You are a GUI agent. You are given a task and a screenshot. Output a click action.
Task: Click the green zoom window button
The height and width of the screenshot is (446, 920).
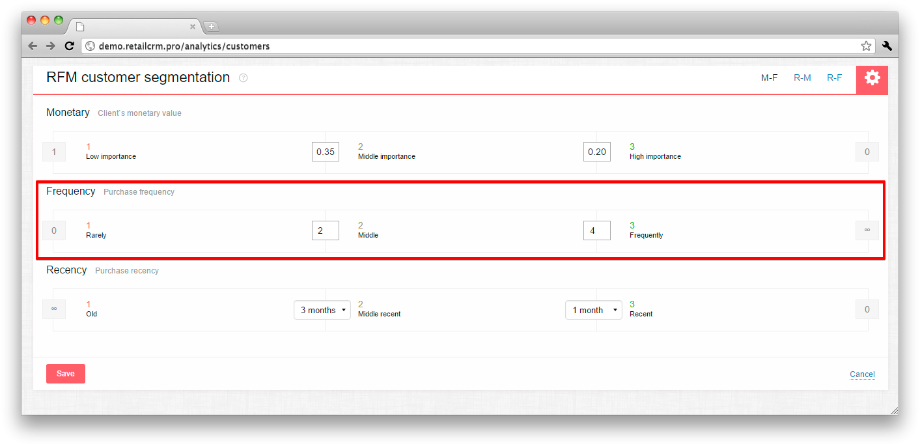pos(59,20)
